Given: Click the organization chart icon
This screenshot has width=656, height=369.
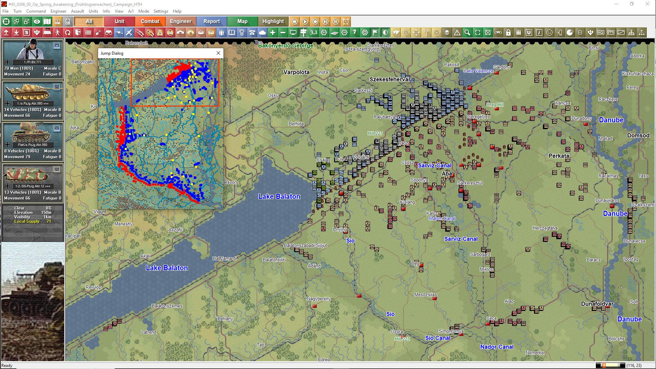Looking at the screenshot, I should (x=631, y=33).
